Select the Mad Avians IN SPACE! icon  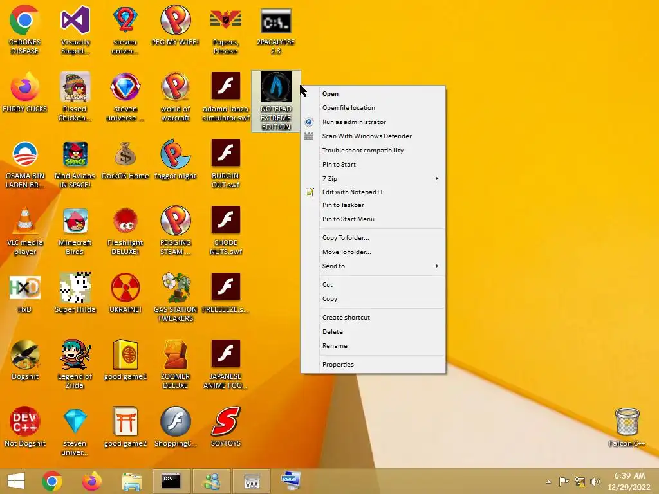tap(75, 164)
